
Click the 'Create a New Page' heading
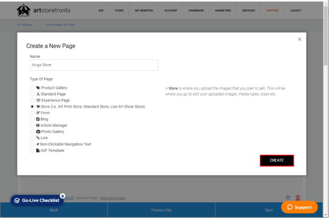point(51,46)
